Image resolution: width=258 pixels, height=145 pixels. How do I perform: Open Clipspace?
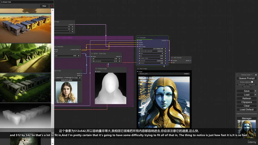pos(246,102)
